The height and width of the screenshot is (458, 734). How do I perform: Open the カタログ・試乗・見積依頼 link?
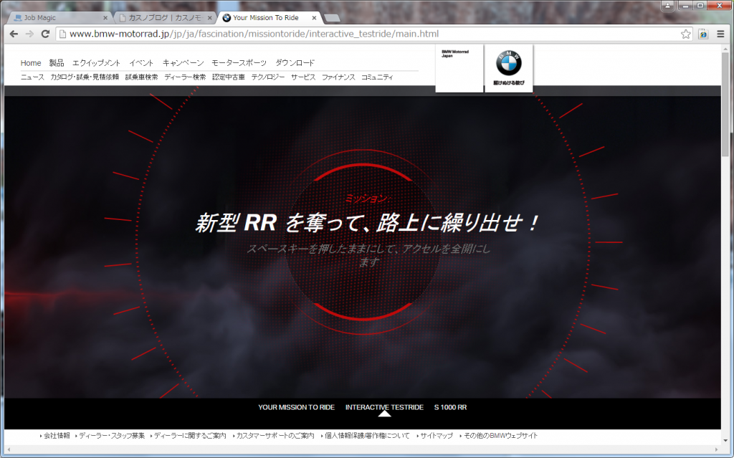pyautogui.click(x=85, y=77)
